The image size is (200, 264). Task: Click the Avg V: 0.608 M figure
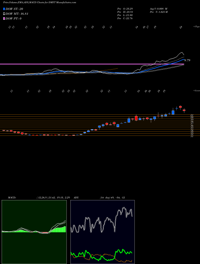pos(158,9)
